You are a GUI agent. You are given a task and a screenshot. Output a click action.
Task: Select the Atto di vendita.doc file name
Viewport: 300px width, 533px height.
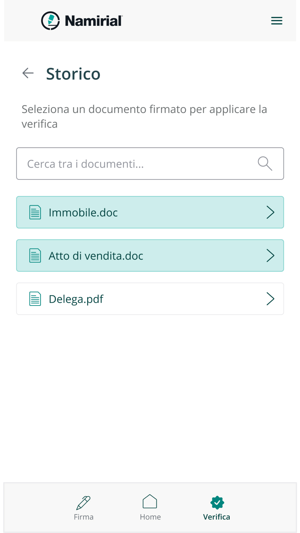[96, 256]
